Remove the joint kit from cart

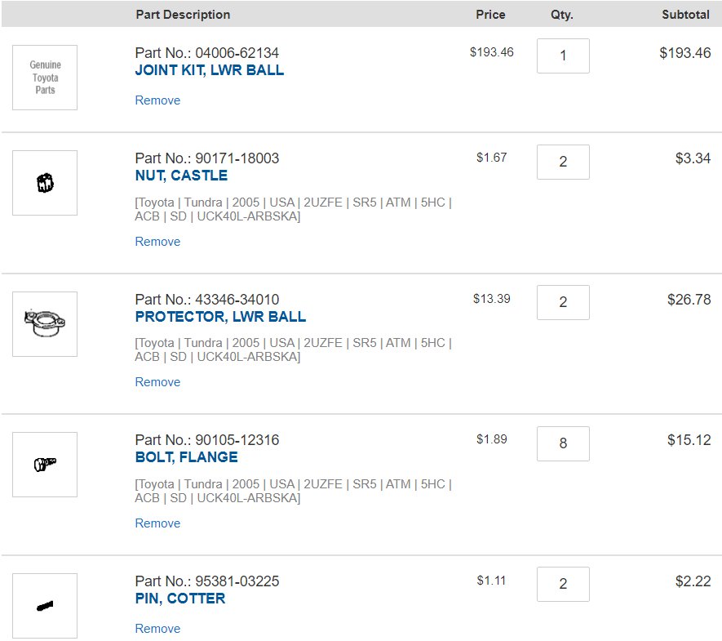point(157,100)
